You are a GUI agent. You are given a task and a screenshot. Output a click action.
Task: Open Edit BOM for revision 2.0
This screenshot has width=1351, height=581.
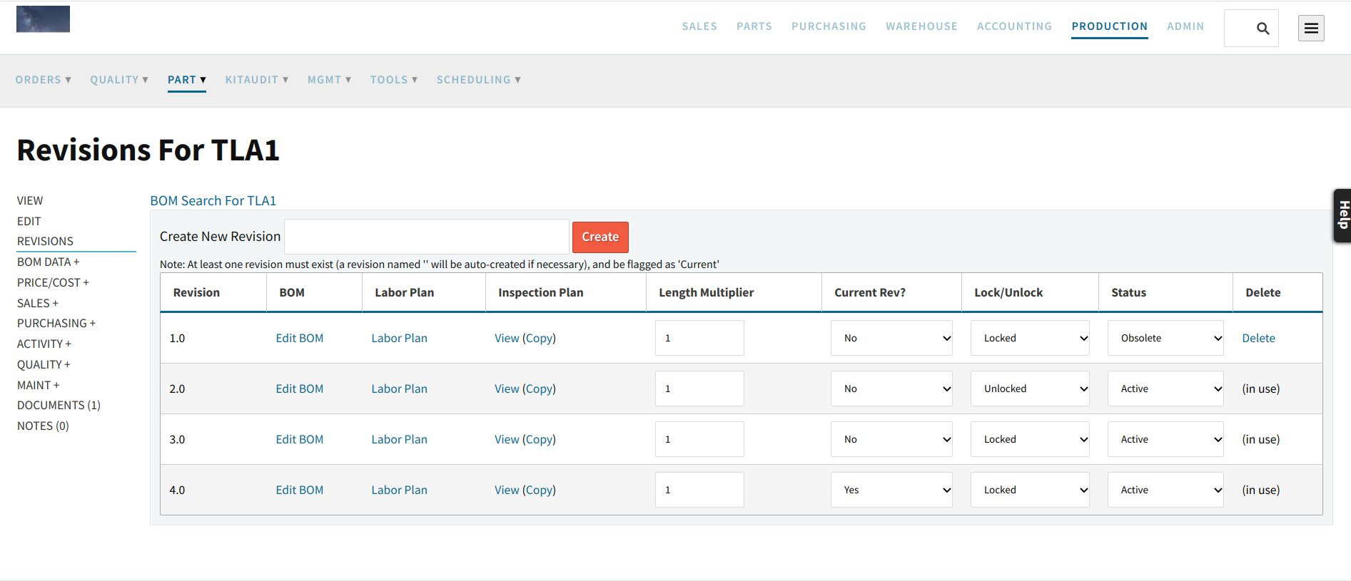[300, 389]
